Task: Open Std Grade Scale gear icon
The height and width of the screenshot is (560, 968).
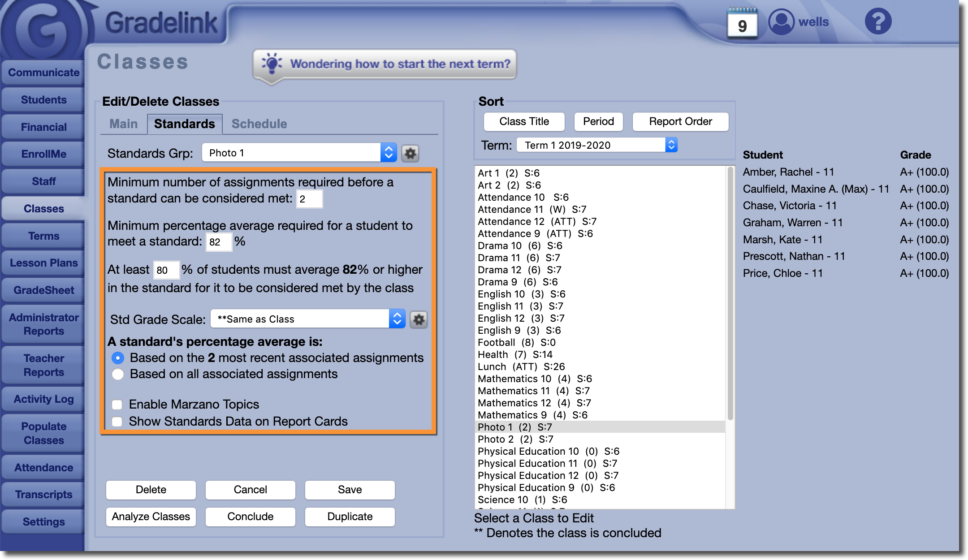Action: [419, 319]
